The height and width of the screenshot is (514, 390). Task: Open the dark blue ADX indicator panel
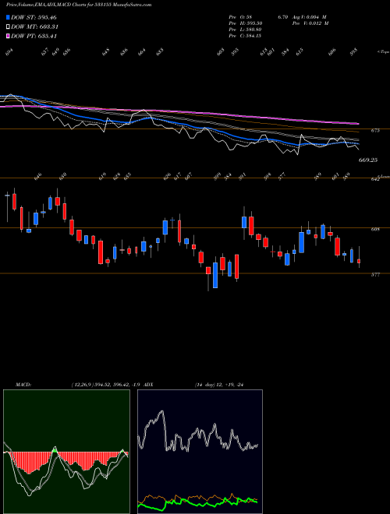pyautogui.click(x=200, y=452)
